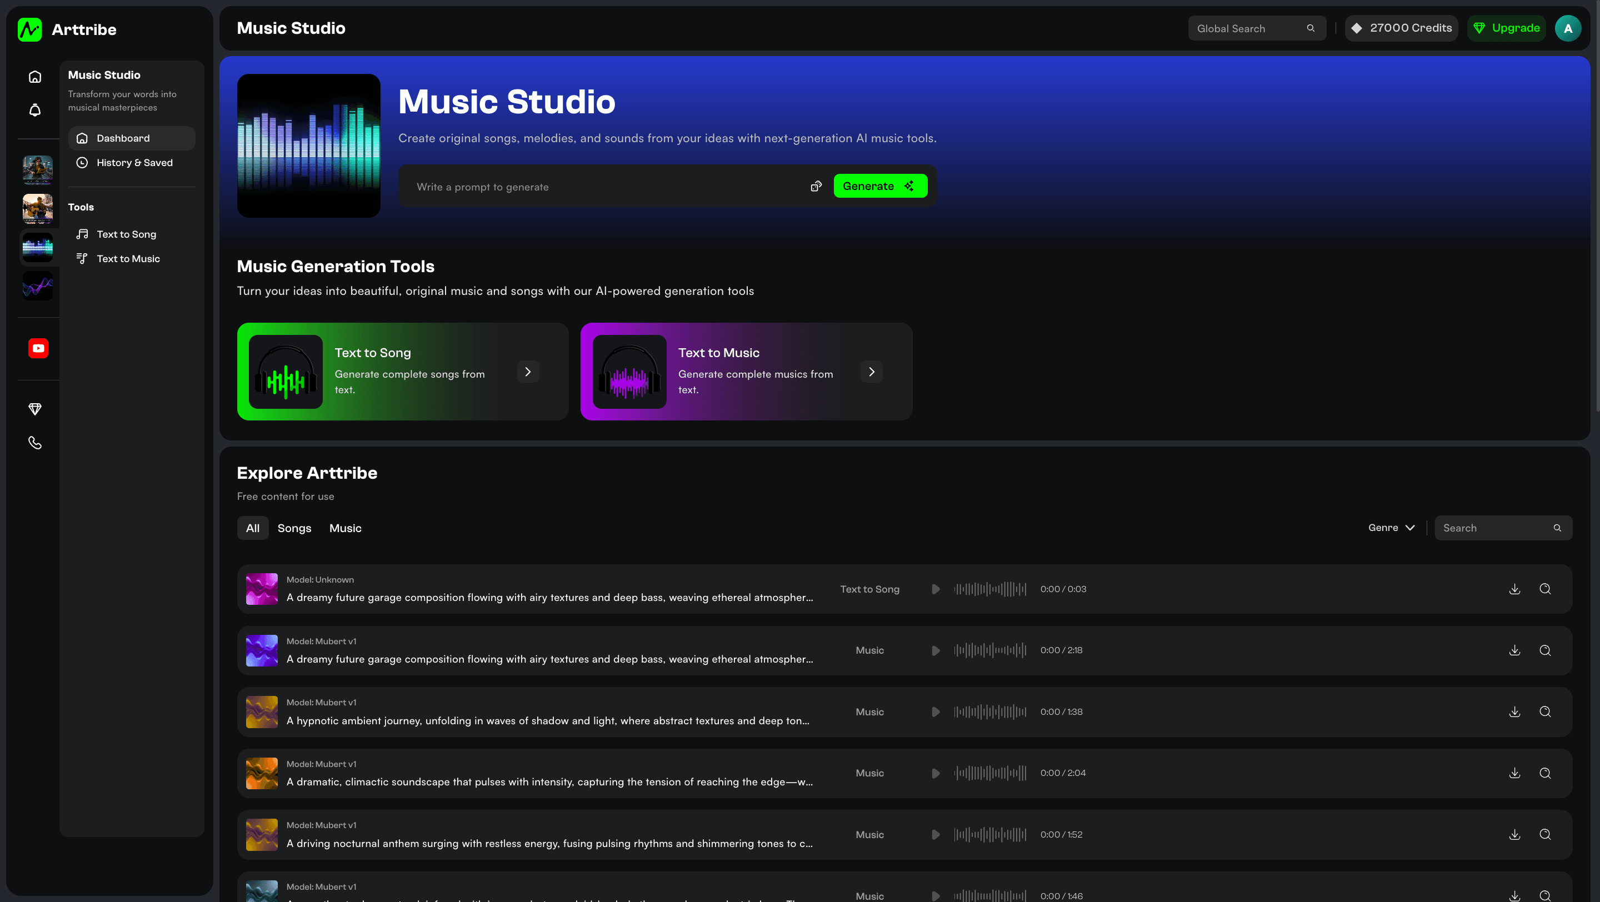Screen dimensions: 1600x902
Task: Open Text to Music tool in sidebar
Action: (x=132, y=259)
